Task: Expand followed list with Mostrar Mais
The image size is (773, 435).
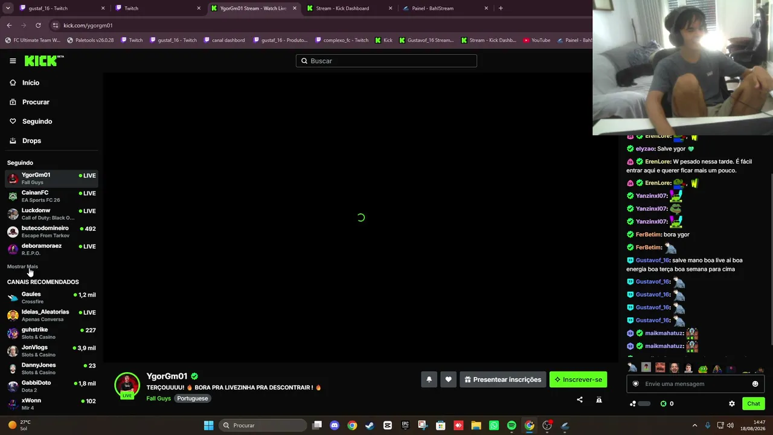Action: (22, 266)
